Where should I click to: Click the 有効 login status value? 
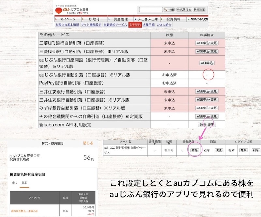(231, 150)
